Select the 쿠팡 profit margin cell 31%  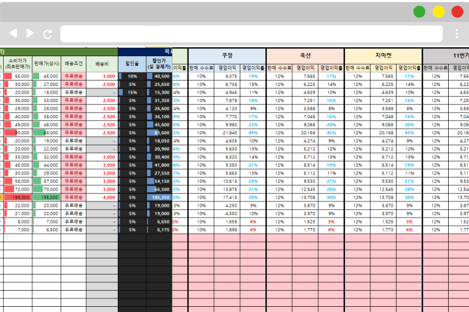[253, 189]
